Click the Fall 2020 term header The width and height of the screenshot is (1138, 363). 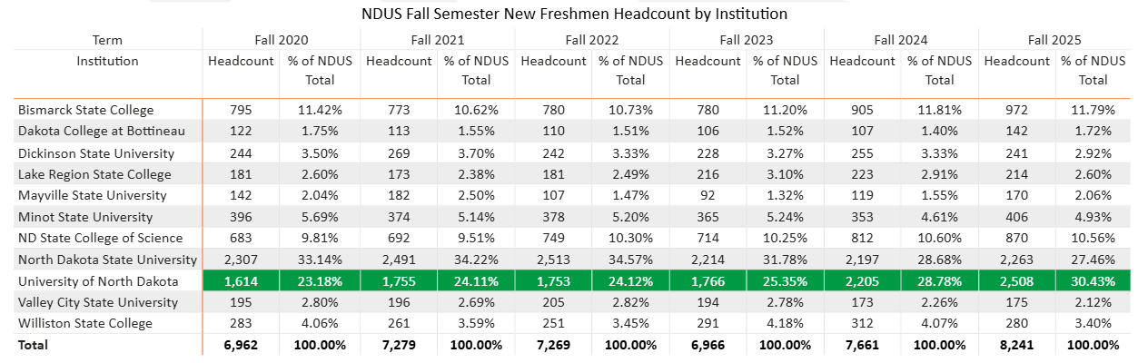[282, 40]
